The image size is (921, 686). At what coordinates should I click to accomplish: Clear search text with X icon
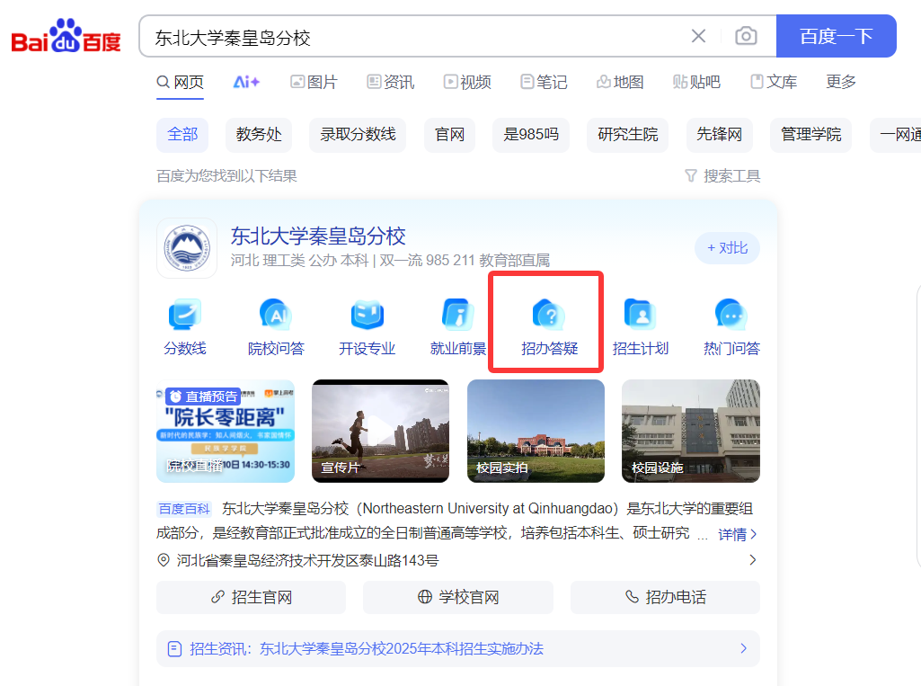[x=698, y=36]
